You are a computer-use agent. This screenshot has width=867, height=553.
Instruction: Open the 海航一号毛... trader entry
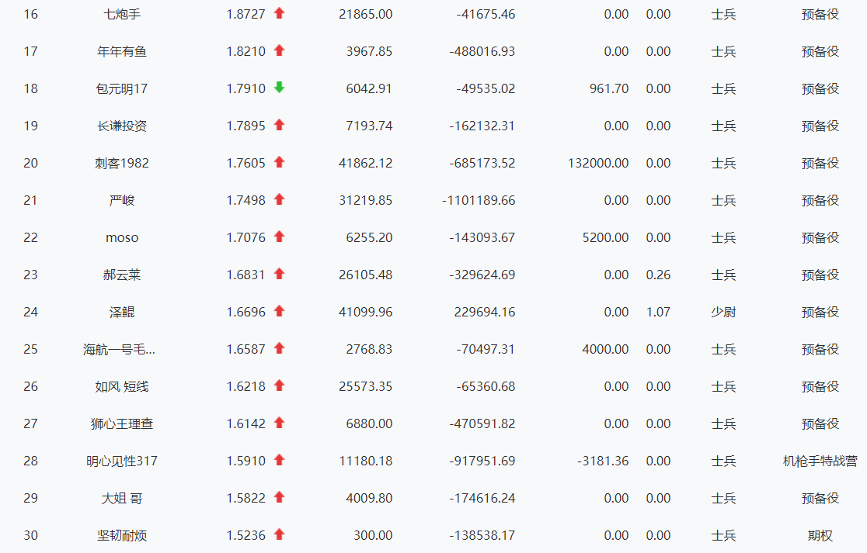point(120,349)
